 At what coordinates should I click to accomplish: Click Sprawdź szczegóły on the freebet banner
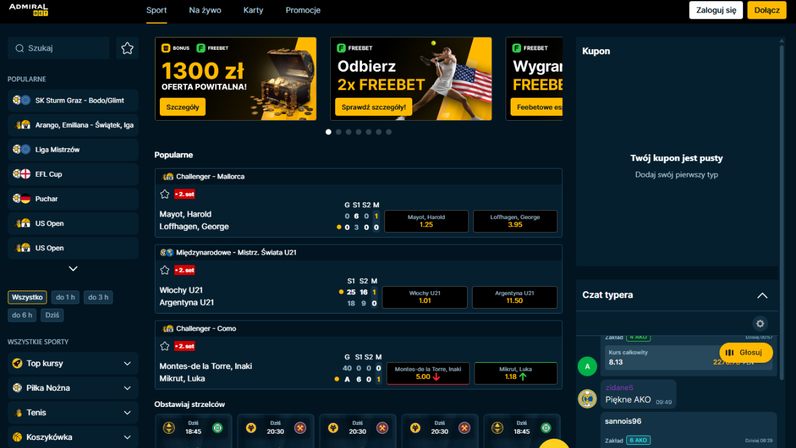pos(374,107)
